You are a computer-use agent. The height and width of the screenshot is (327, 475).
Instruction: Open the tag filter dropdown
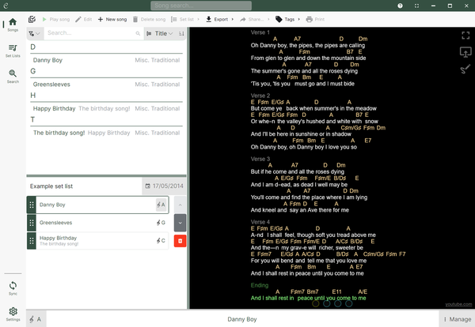(x=35, y=33)
